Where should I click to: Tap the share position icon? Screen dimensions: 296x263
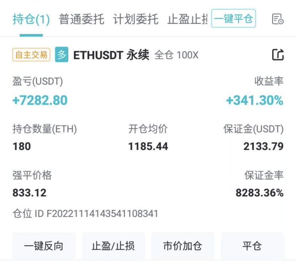[278, 55]
